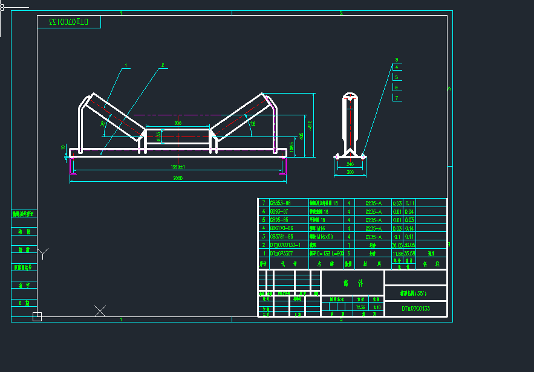Viewport: 534px width, 372px height.
Task: Click the 1:10 scale cell in title block
Action: [x=377, y=307]
